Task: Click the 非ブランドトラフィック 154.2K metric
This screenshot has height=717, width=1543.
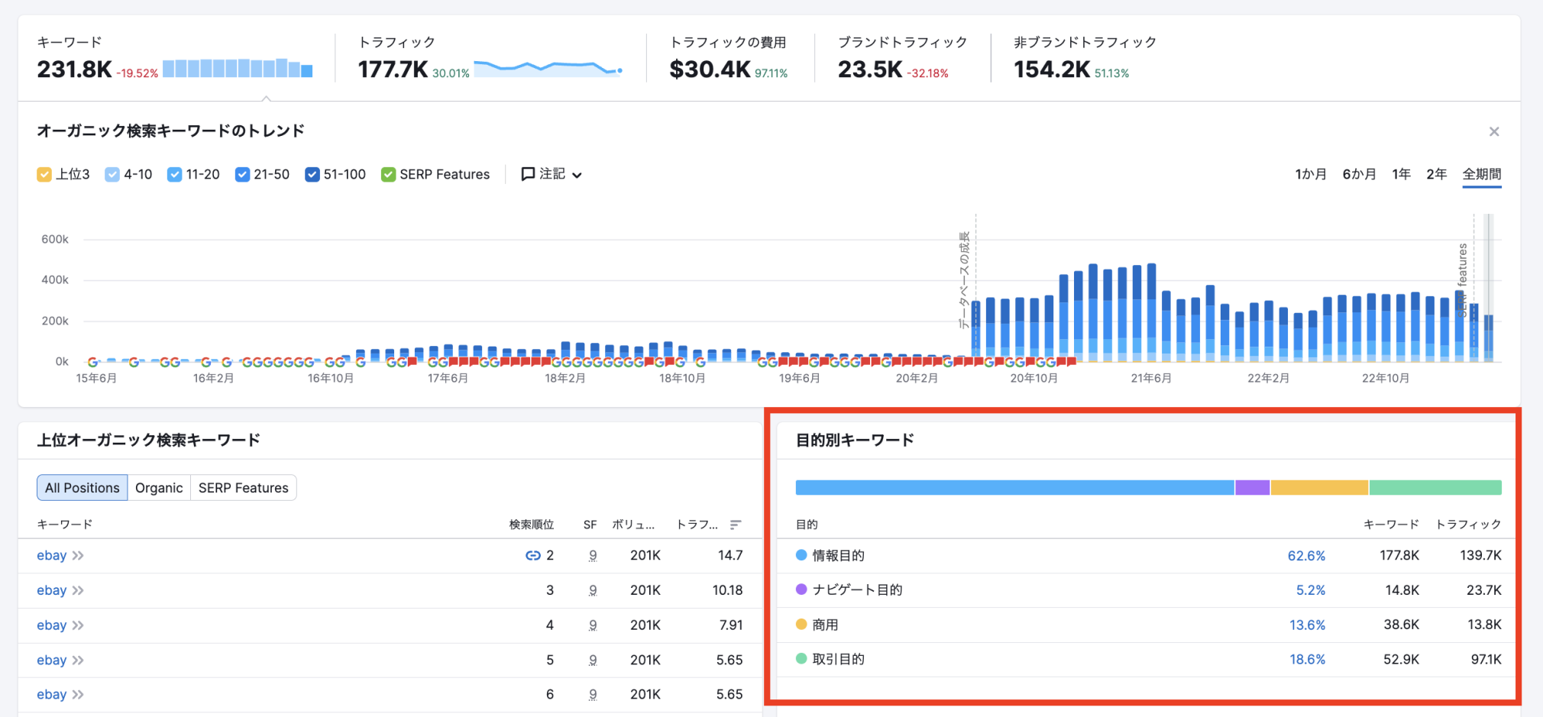Action: tap(1052, 69)
